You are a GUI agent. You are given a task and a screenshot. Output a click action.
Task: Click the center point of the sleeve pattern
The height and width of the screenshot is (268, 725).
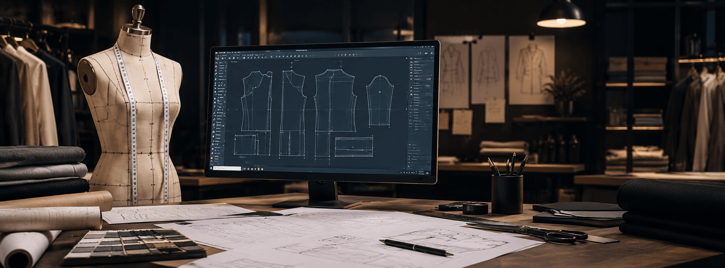pyautogui.click(x=380, y=92)
